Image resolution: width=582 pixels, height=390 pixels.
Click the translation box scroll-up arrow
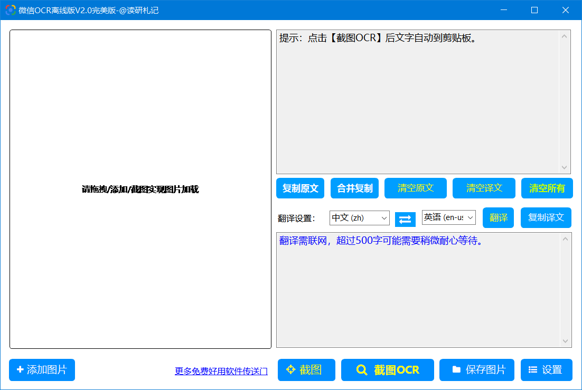(565, 239)
